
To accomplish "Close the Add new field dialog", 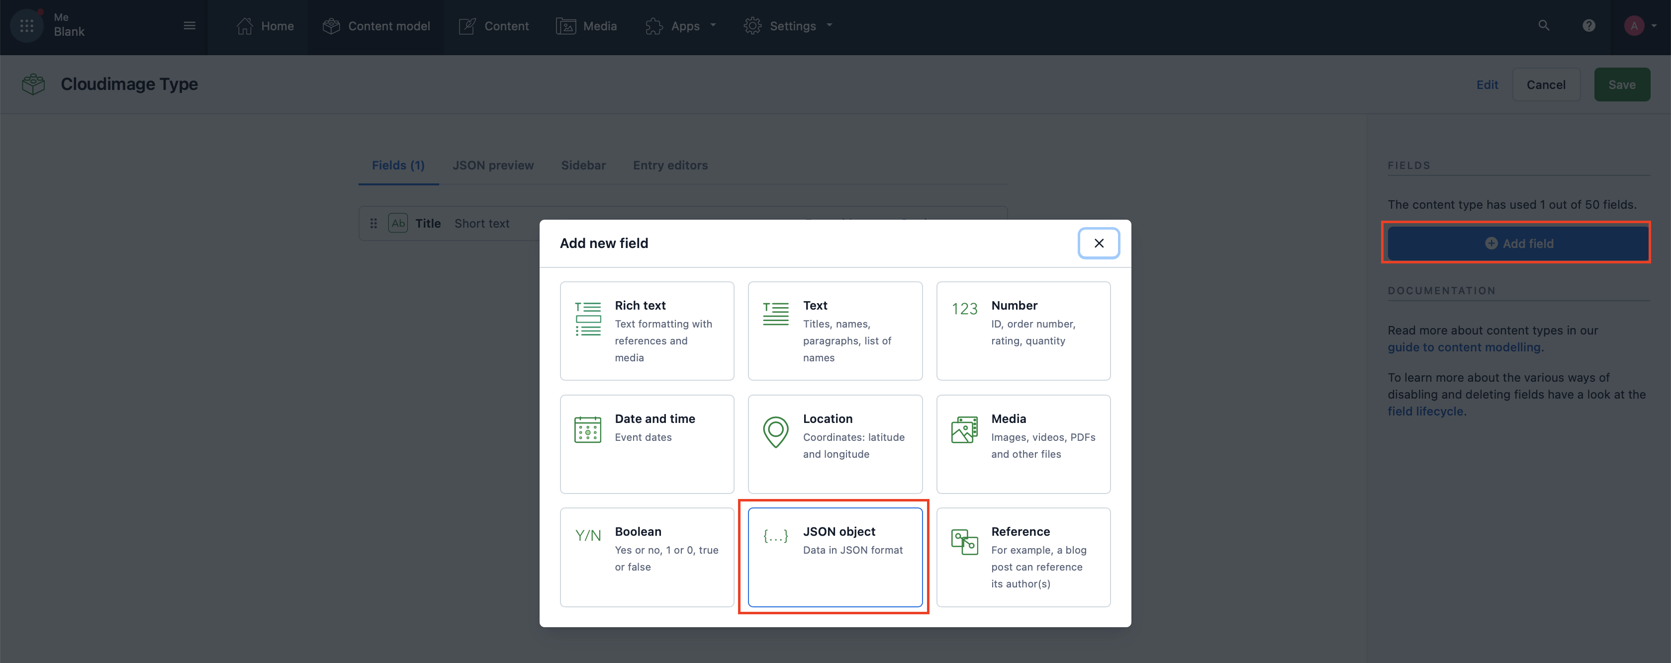I will 1098,243.
